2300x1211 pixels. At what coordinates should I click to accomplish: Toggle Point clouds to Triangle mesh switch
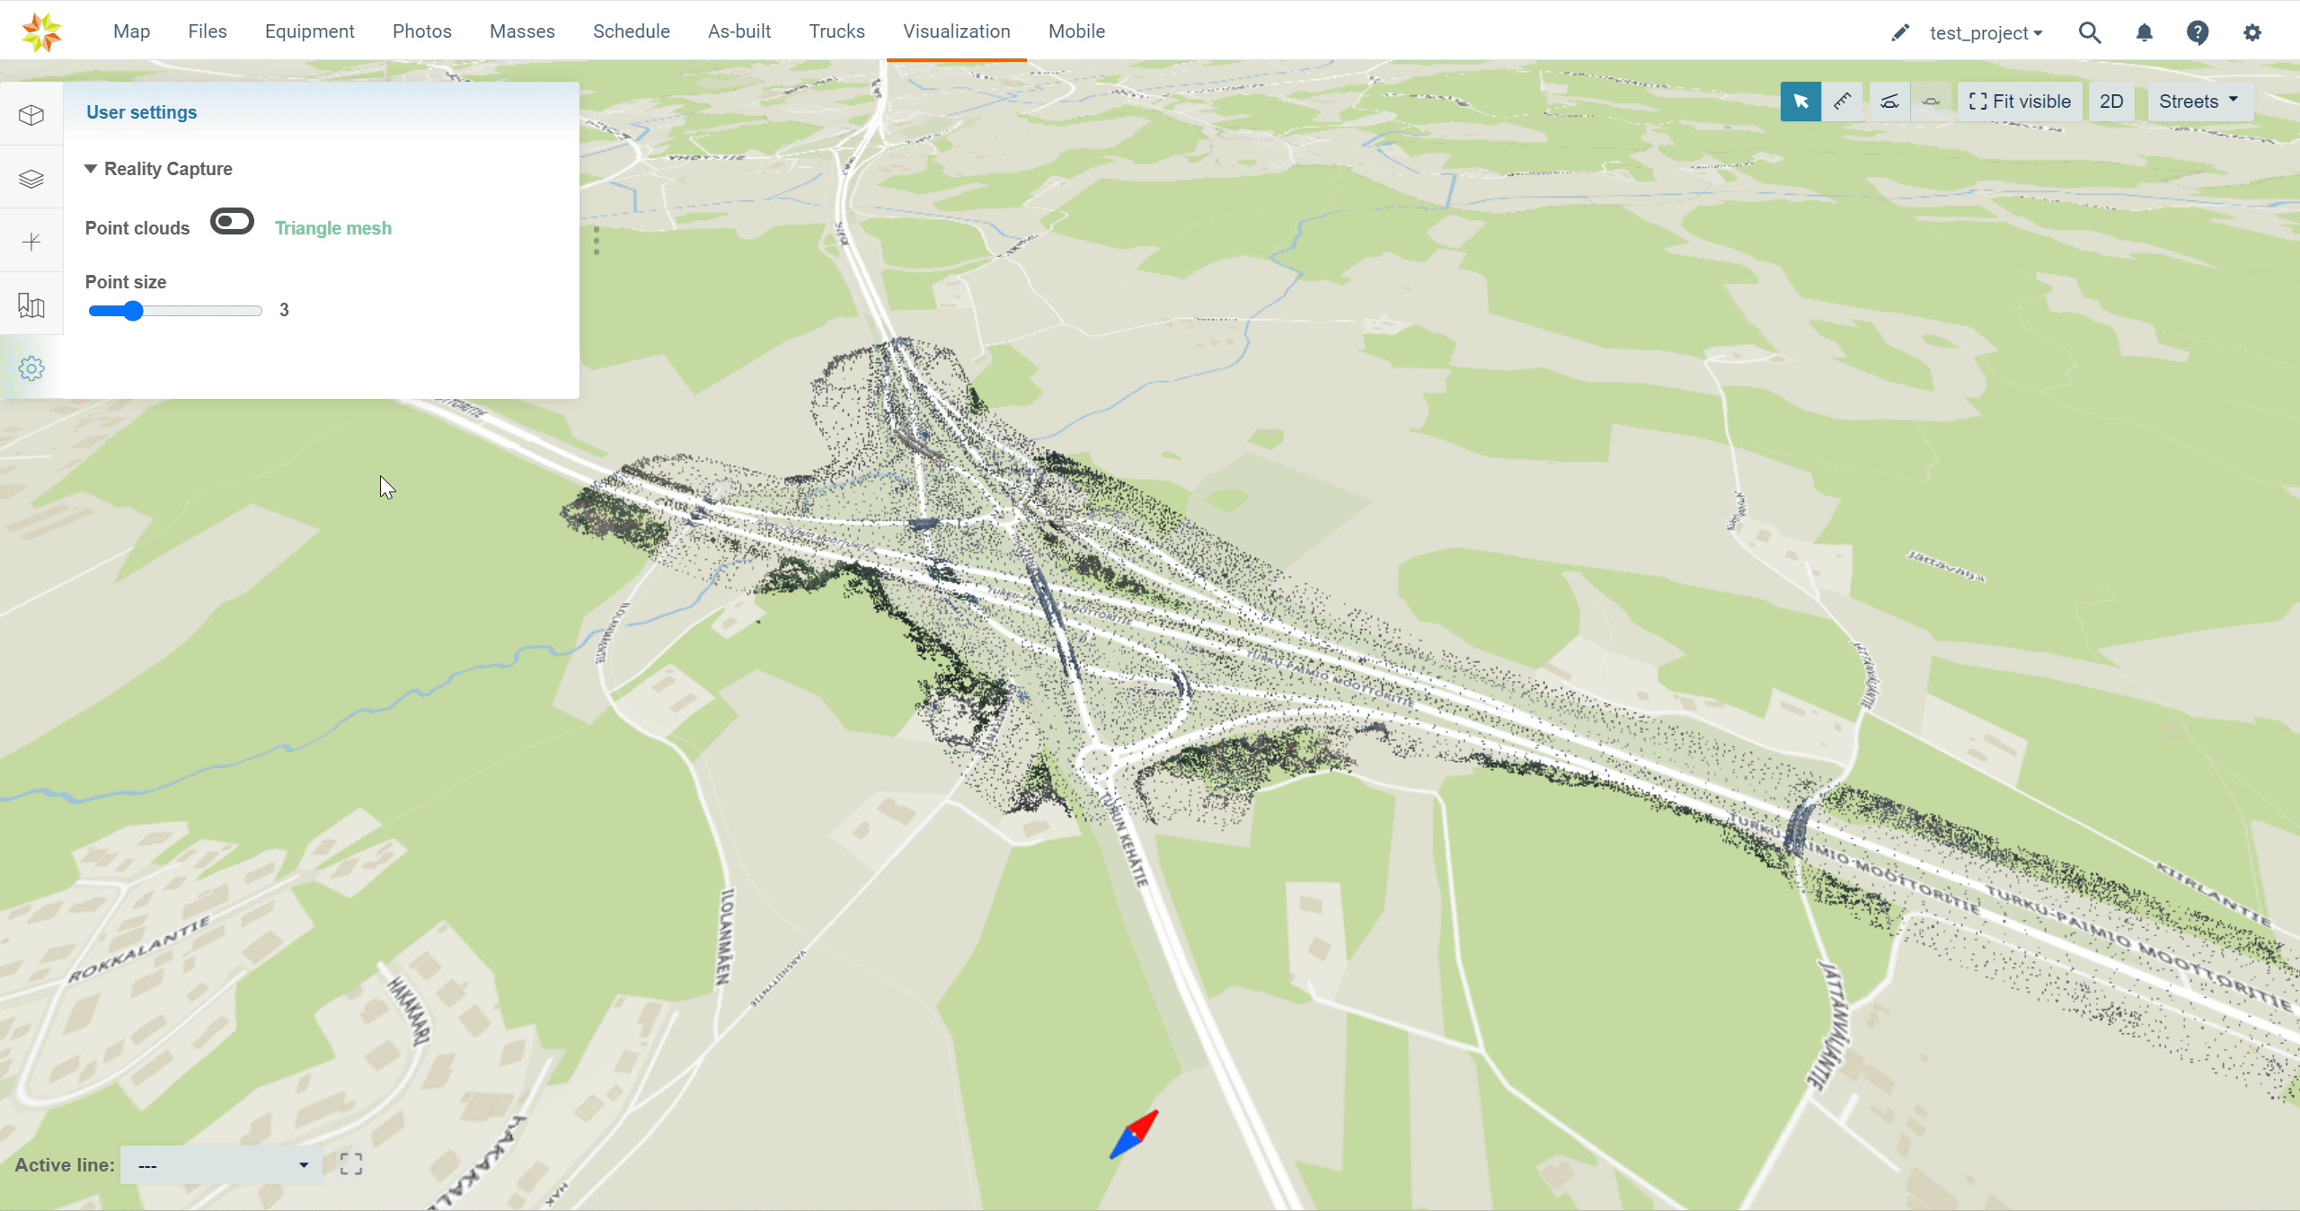[x=232, y=222]
